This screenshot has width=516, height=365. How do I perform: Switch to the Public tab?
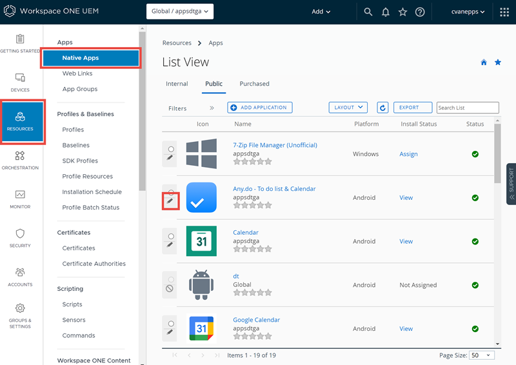[x=214, y=84]
